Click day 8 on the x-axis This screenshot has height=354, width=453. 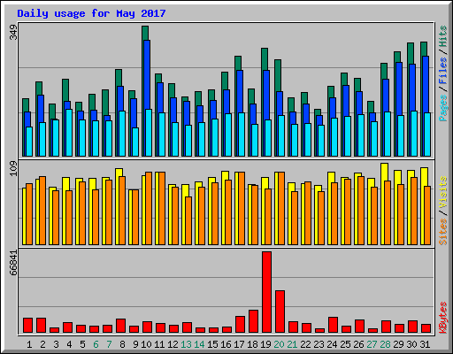click(x=122, y=344)
